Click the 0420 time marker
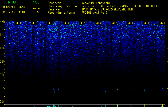The image size is (168, 107). click(162, 23)
